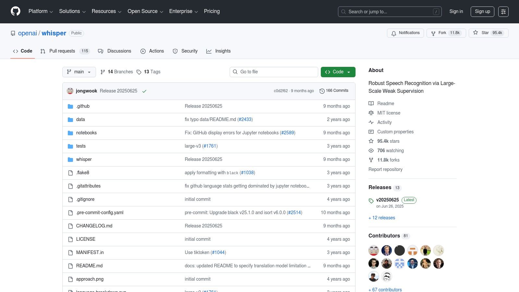Click the LICENSE file icon

[70, 239]
